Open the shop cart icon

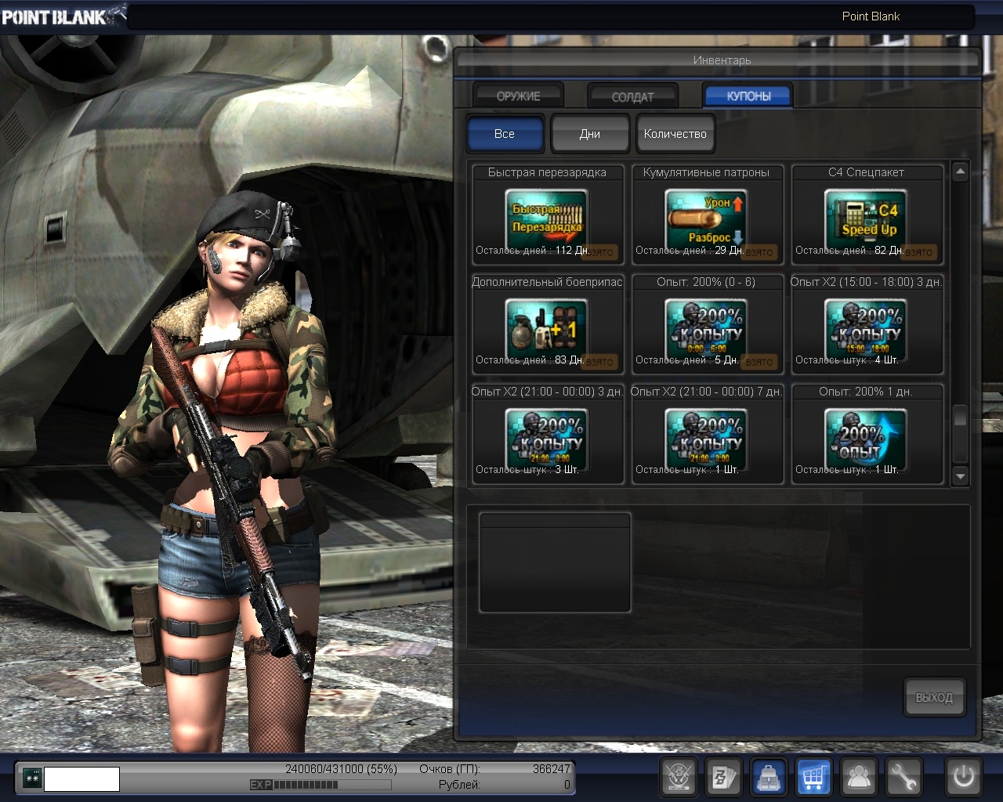pyautogui.click(x=814, y=778)
